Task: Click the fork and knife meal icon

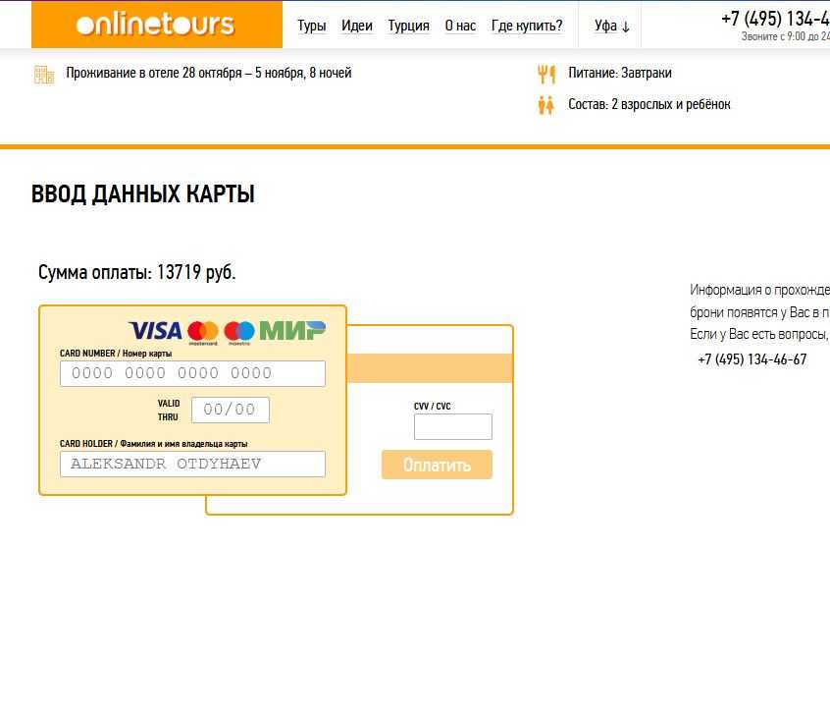Action: click(546, 74)
